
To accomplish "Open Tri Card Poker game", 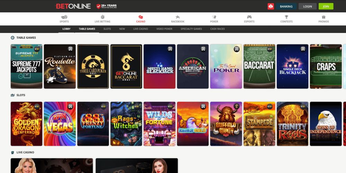I will (x=226, y=66).
